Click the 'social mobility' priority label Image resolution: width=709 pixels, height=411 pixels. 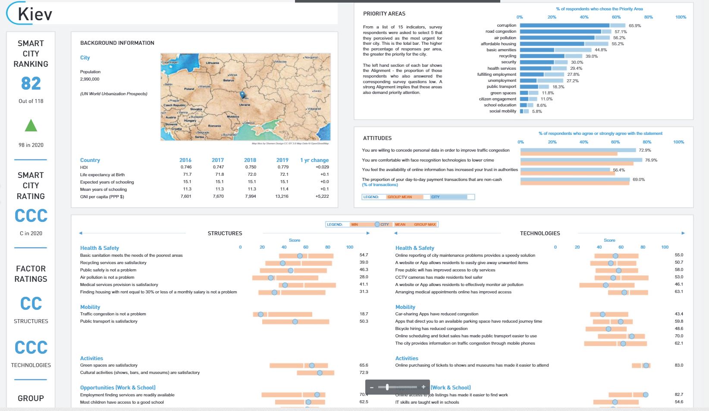503,111
